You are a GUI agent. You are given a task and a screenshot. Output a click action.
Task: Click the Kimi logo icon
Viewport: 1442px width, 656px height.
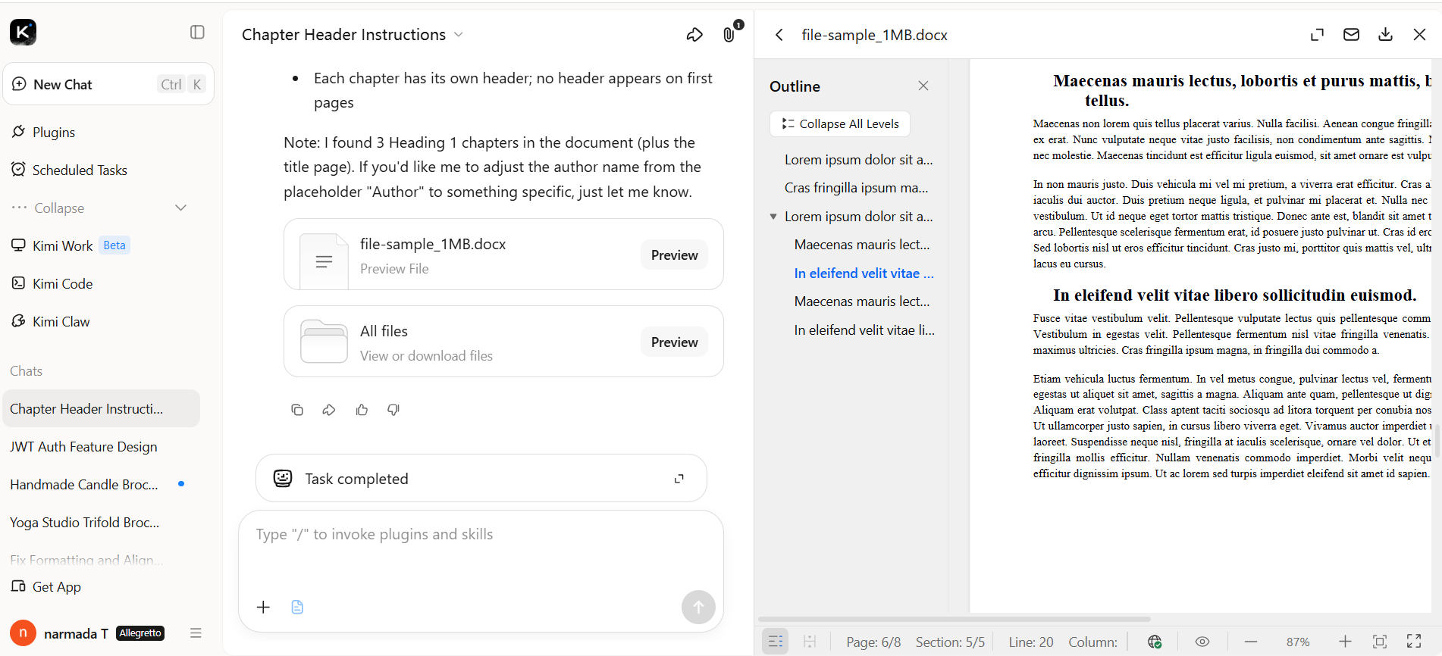point(23,32)
